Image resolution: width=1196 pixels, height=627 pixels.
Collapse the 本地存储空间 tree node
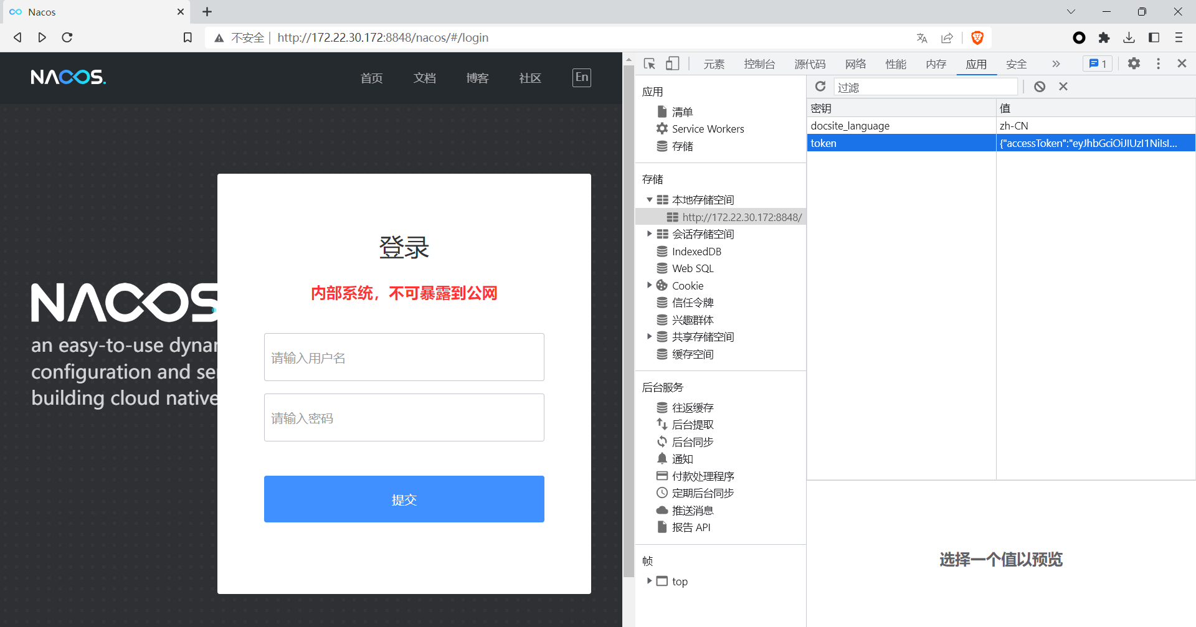click(649, 200)
